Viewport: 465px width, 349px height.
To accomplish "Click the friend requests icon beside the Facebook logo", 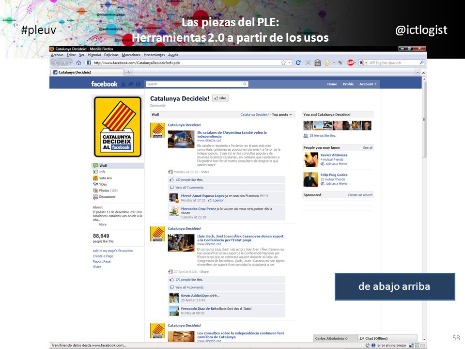I will 124,84.
